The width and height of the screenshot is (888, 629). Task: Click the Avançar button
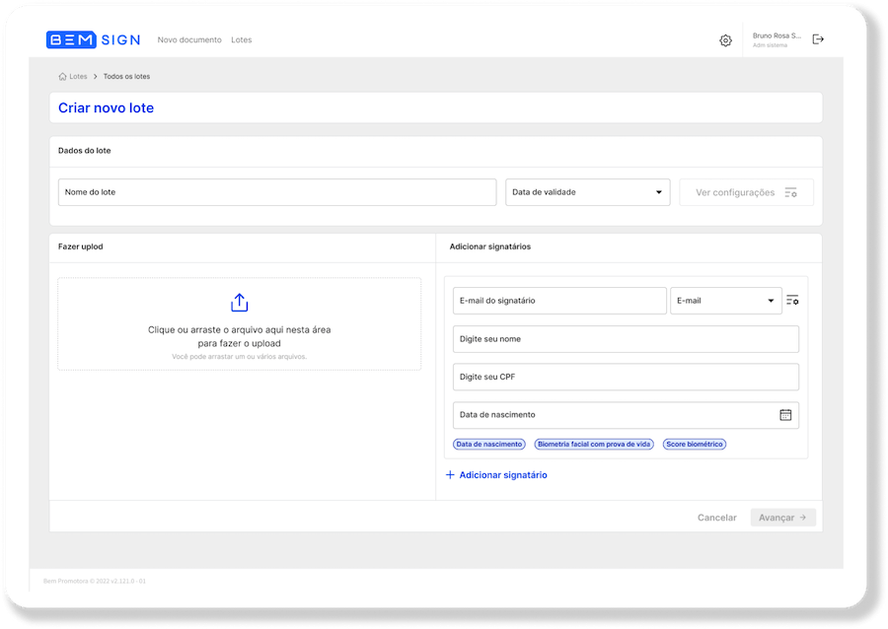pos(782,518)
